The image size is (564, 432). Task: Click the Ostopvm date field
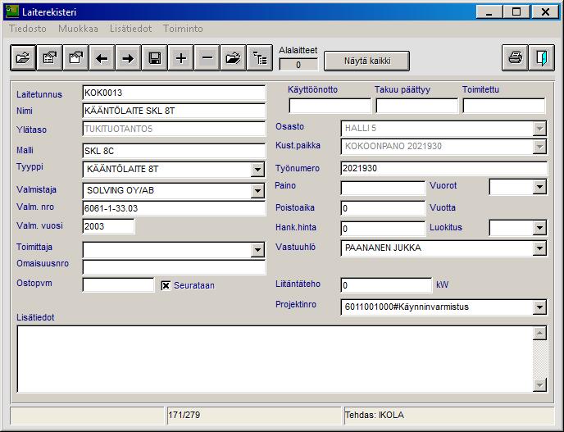click(118, 285)
